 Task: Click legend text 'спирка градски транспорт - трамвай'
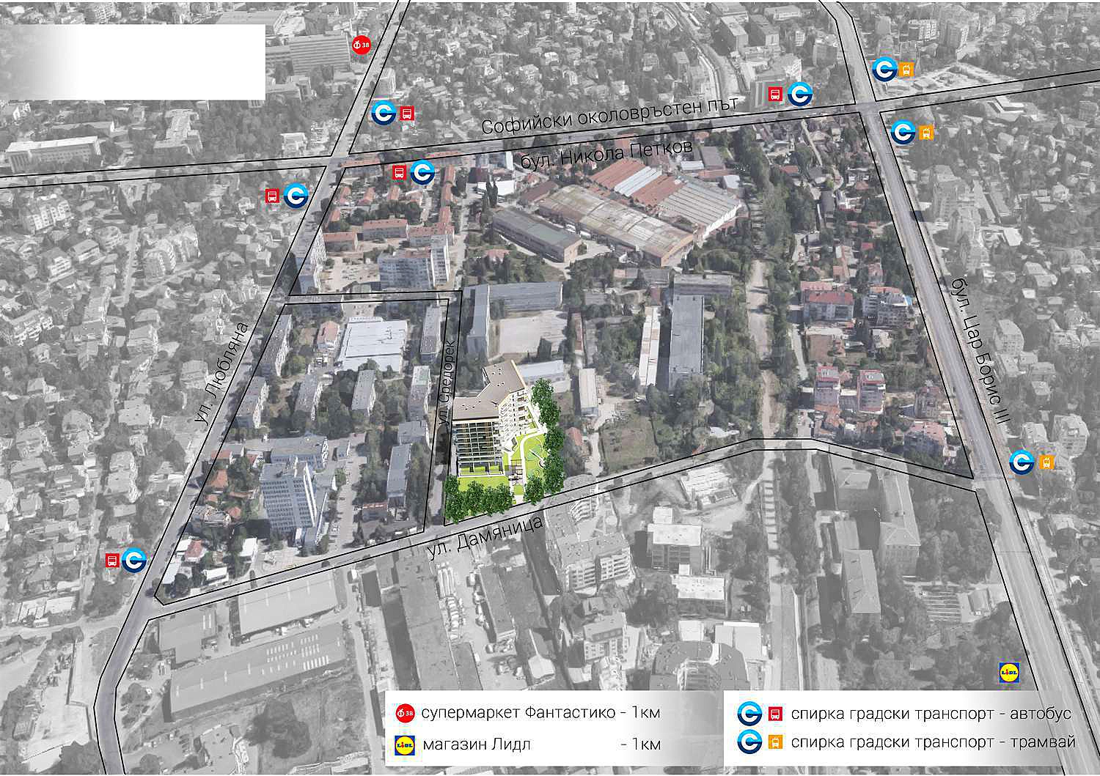click(933, 742)
